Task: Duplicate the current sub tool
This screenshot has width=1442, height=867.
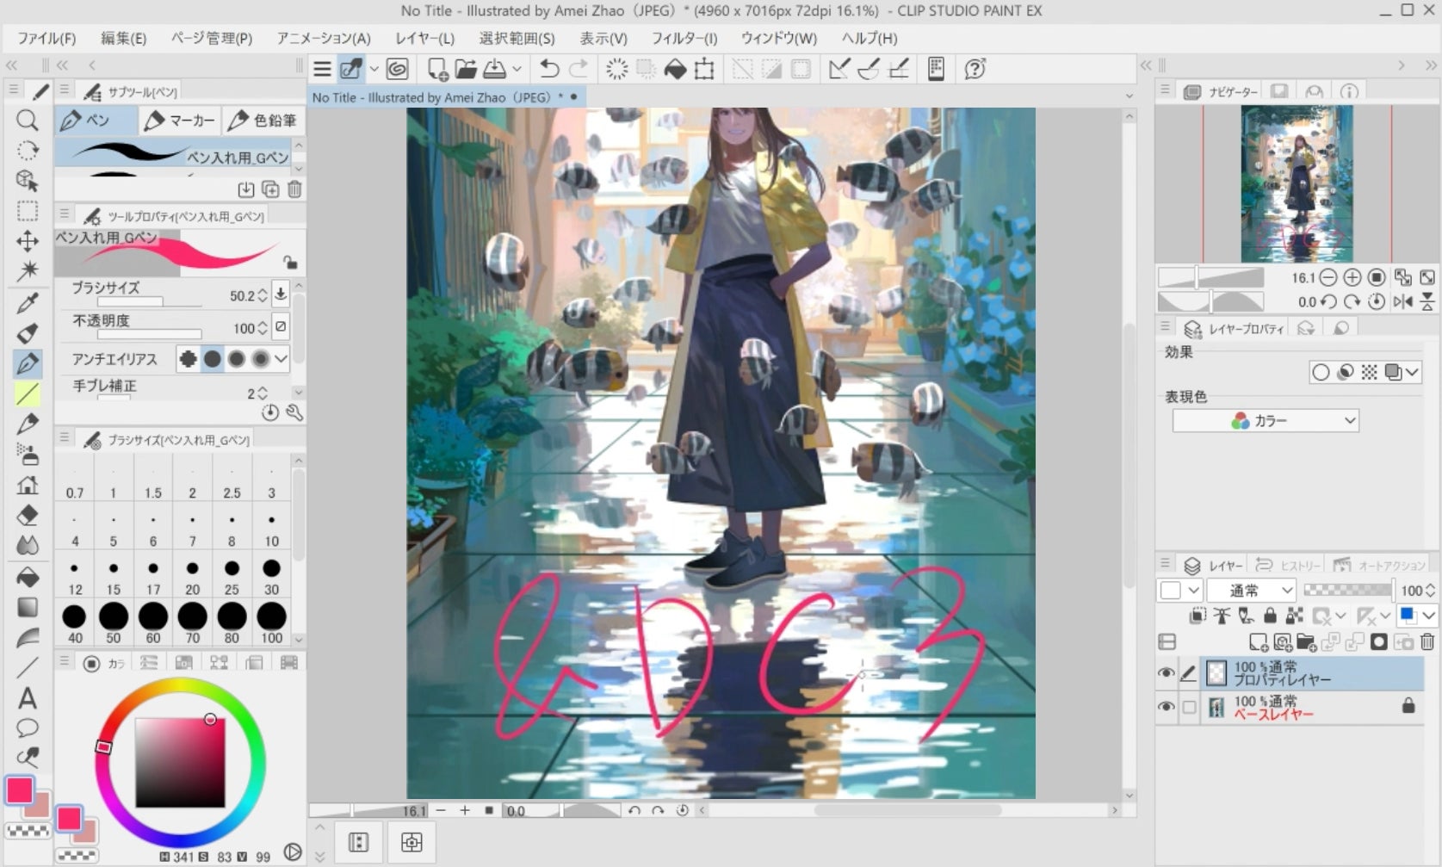Action: click(x=270, y=189)
